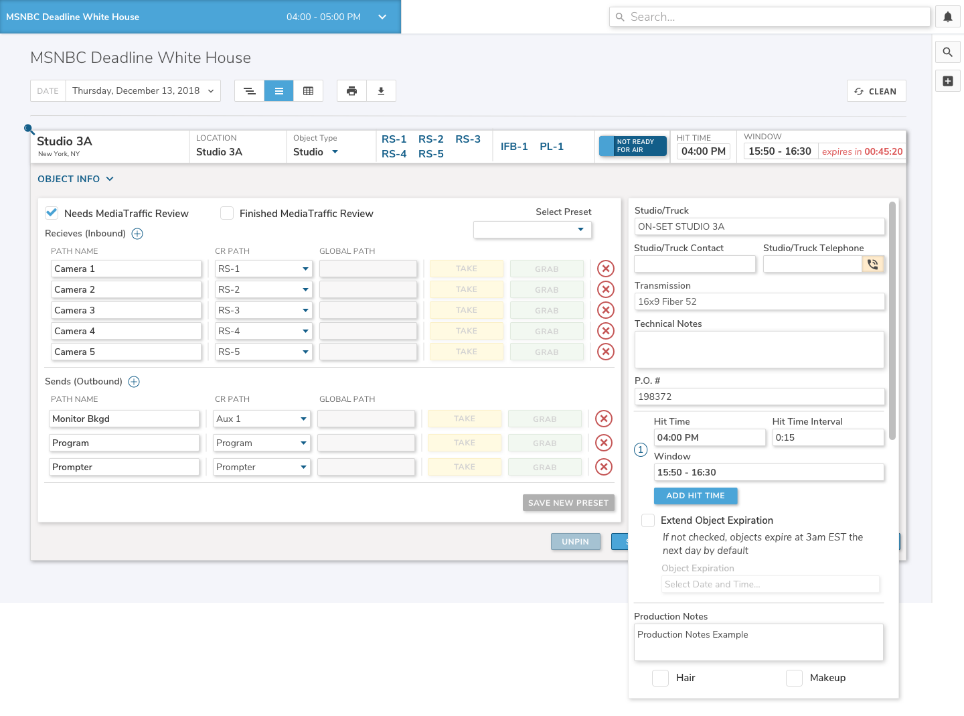Click the notification bell icon

947,17
